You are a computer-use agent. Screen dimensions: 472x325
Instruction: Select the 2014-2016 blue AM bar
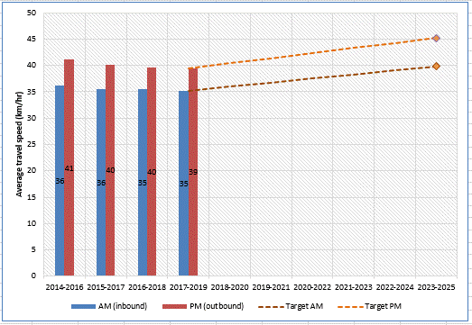60,181
